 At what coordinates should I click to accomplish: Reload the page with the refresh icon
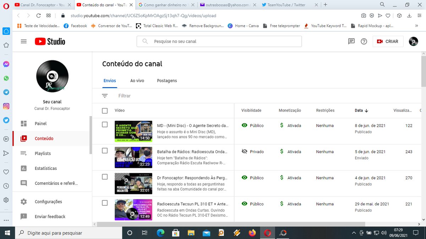tap(38, 16)
